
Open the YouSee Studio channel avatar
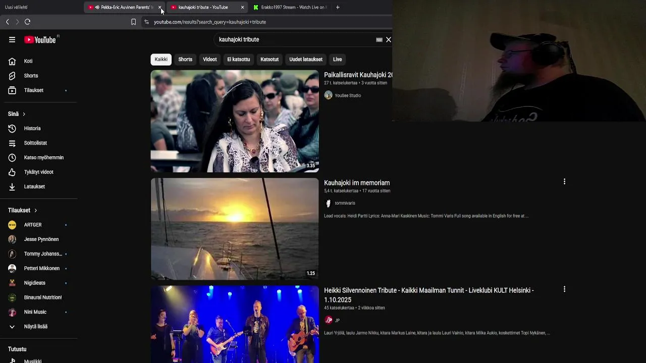pyautogui.click(x=328, y=95)
